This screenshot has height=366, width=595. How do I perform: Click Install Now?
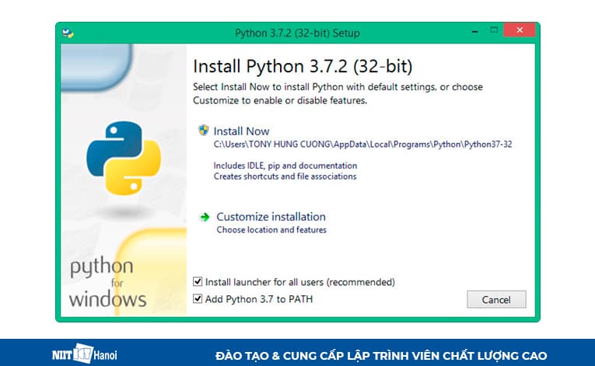241,131
